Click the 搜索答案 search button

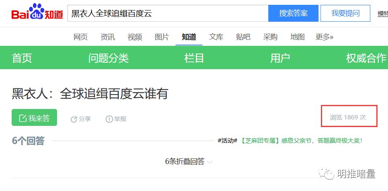coord(293,13)
